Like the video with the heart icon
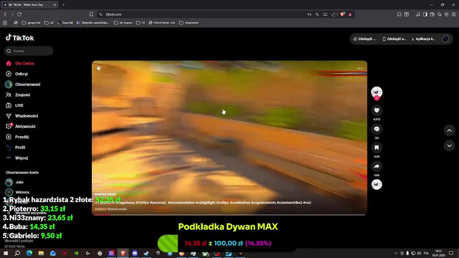The image size is (459, 258). click(377, 110)
